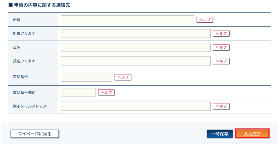
Task: Click ヘルプ next to 所属フリガナ
Action: (x=221, y=34)
